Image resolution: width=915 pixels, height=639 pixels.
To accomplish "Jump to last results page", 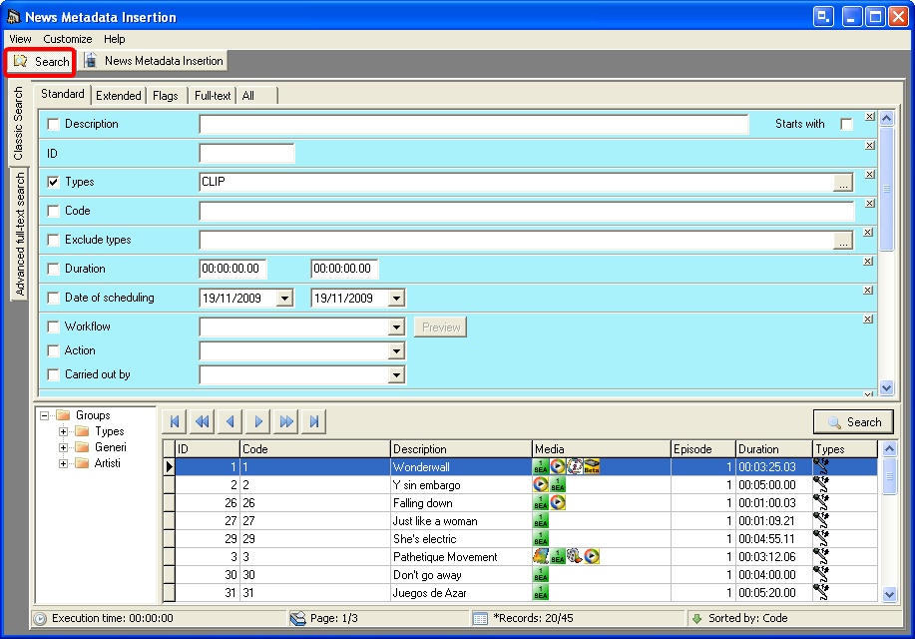I will pos(314,422).
